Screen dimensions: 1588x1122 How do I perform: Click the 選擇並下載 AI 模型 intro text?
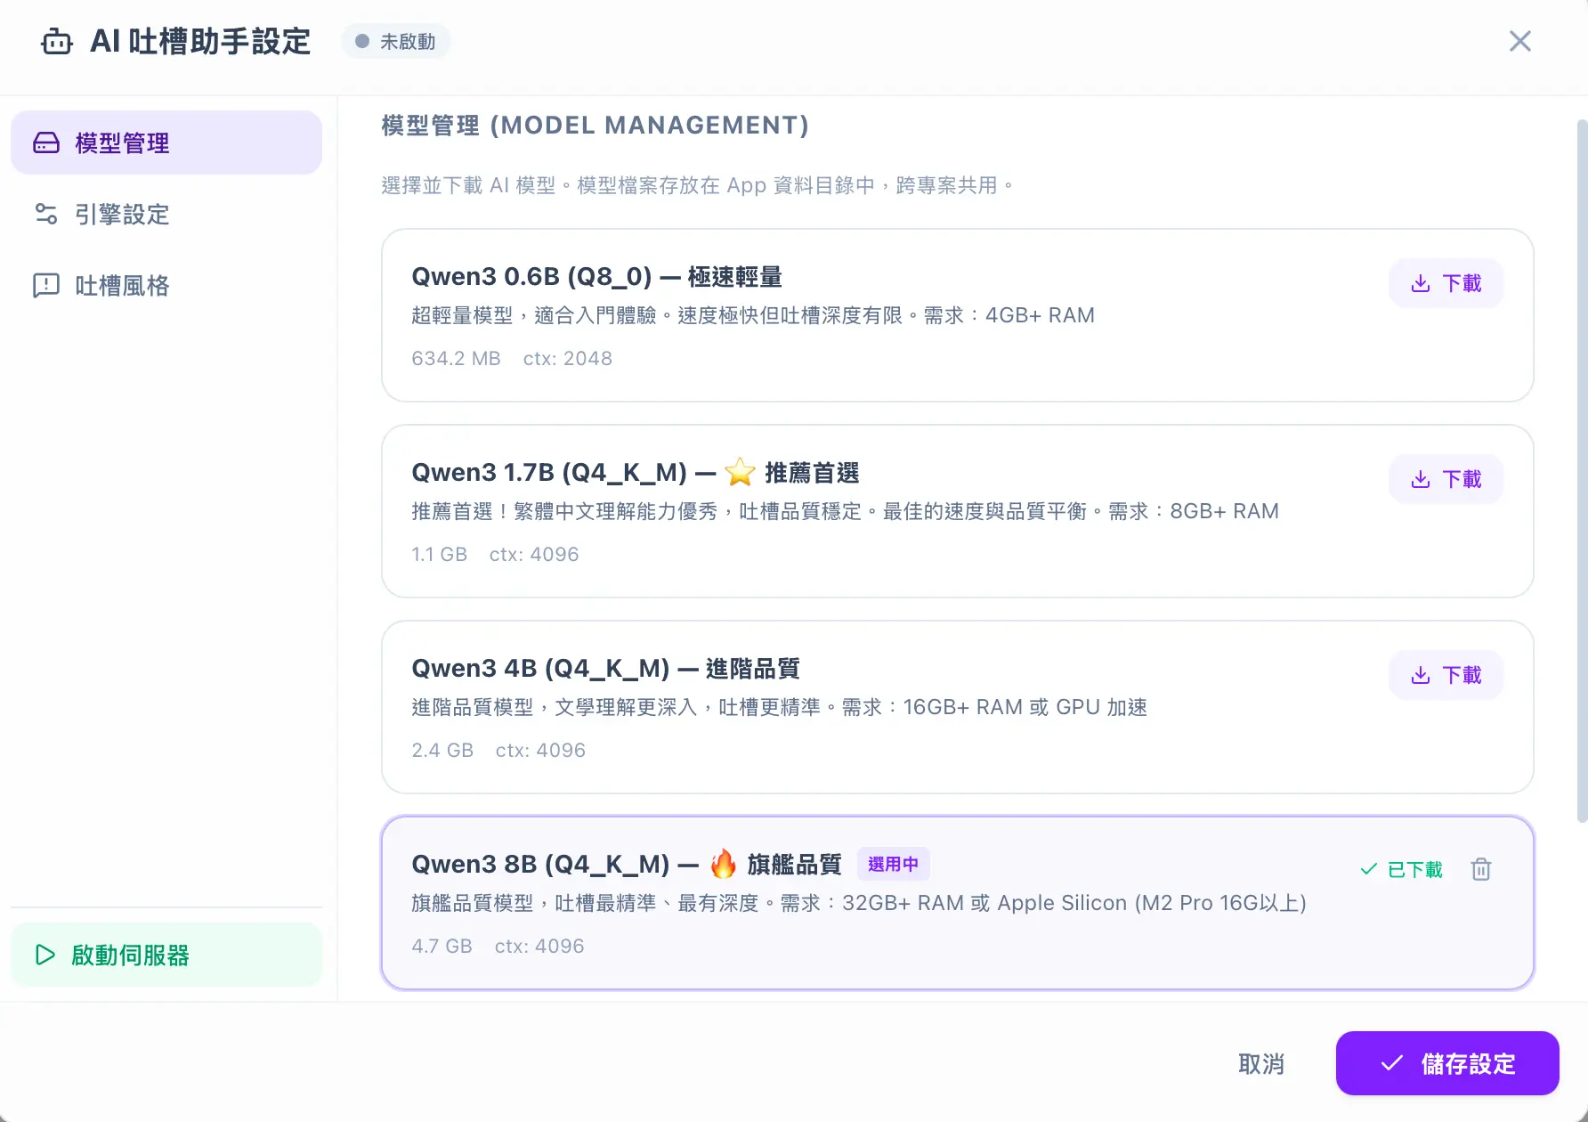tap(698, 185)
